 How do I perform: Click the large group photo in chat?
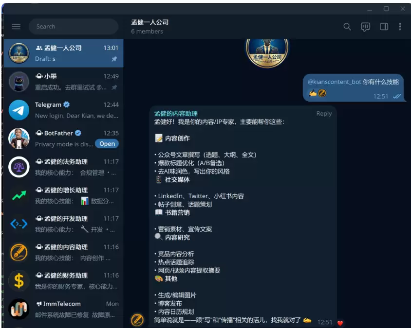pyautogui.click(x=267, y=53)
